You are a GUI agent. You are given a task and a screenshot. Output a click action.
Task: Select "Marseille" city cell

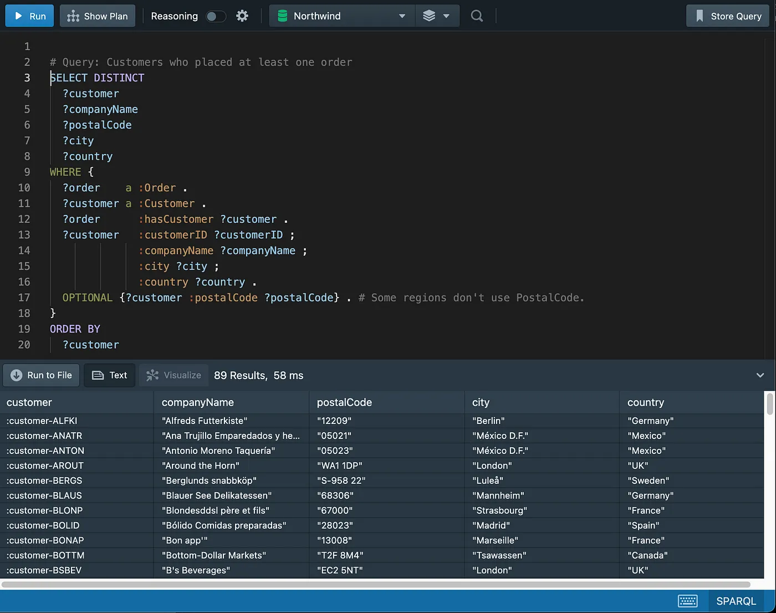[542, 540]
